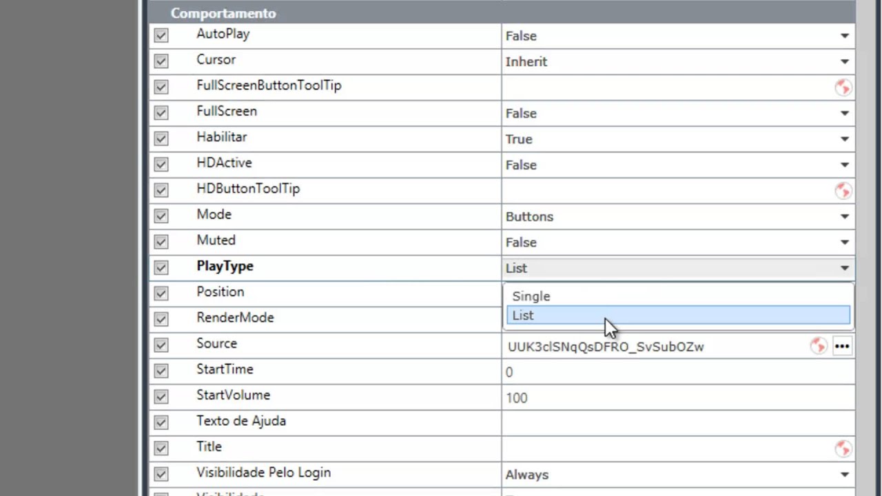
Task: Select the Visibilidade Pelo Login label
Action: coord(263,473)
